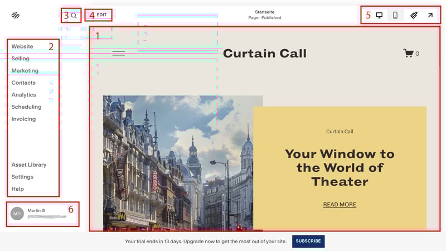Open site styles paintbrush icon
The width and height of the screenshot is (446, 251).
point(414,15)
